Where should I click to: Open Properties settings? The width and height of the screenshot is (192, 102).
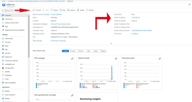click(8, 75)
